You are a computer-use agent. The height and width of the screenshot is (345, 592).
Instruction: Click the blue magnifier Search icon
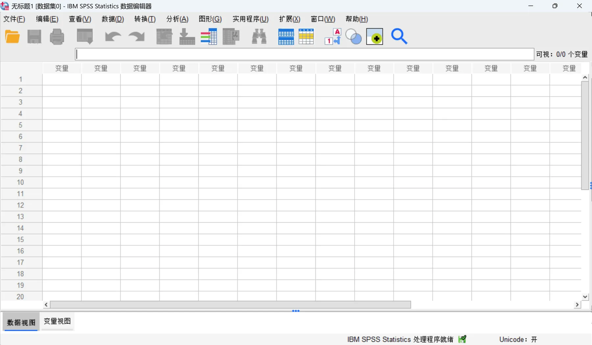coord(399,37)
